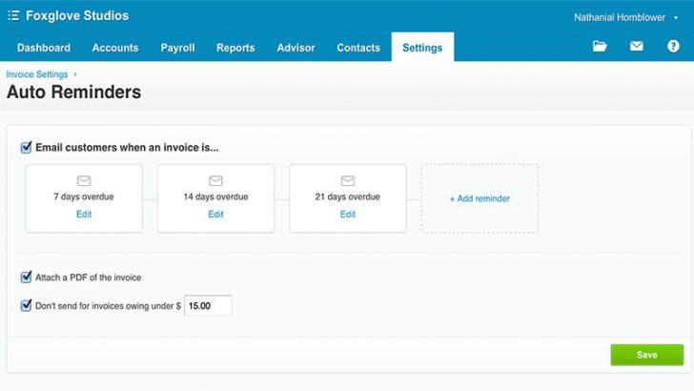
Task: Click + Add reminder
Action: [x=480, y=198]
